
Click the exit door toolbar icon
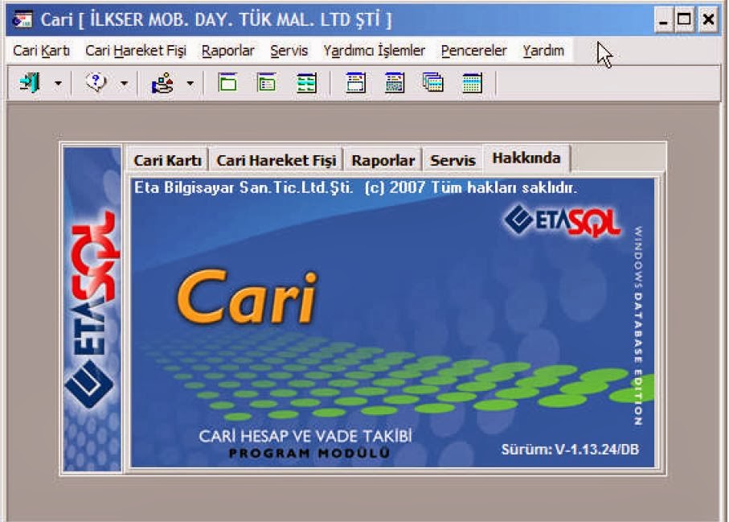coord(30,84)
